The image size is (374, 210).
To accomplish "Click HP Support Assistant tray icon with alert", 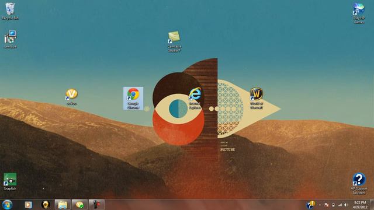I will coord(310,205).
